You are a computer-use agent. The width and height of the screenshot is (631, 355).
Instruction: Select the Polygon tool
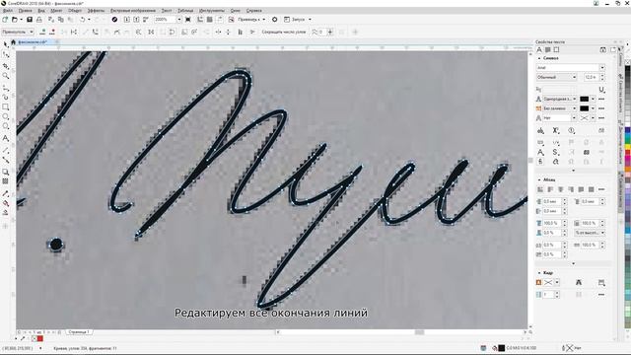(x=6, y=126)
